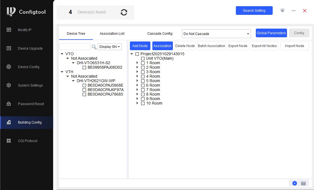Open Password Reset lock icon
The image size is (314, 190).
coord(9,104)
